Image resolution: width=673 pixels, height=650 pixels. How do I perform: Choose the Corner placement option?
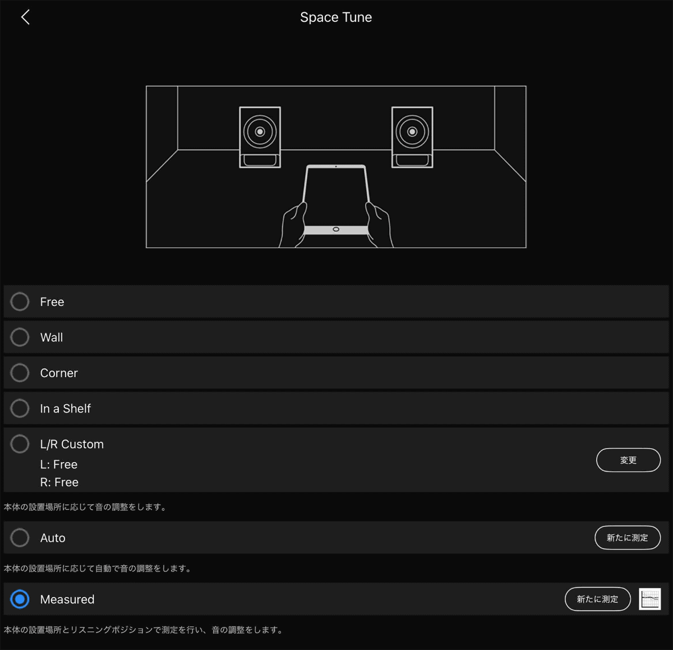point(20,373)
